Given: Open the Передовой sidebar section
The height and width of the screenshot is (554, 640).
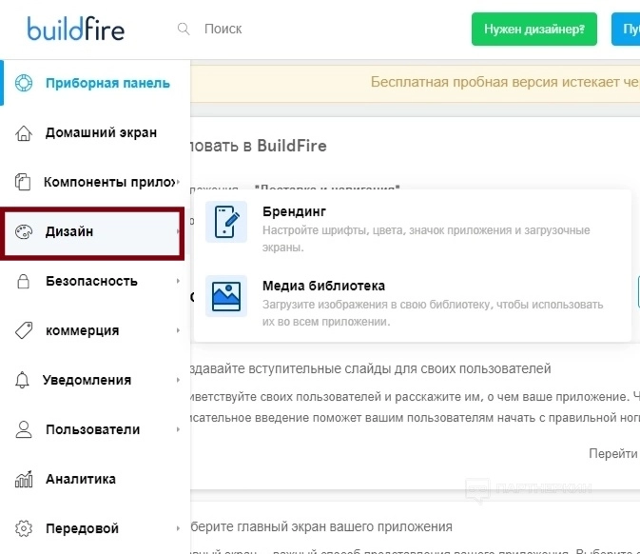Looking at the screenshot, I should pos(82,528).
